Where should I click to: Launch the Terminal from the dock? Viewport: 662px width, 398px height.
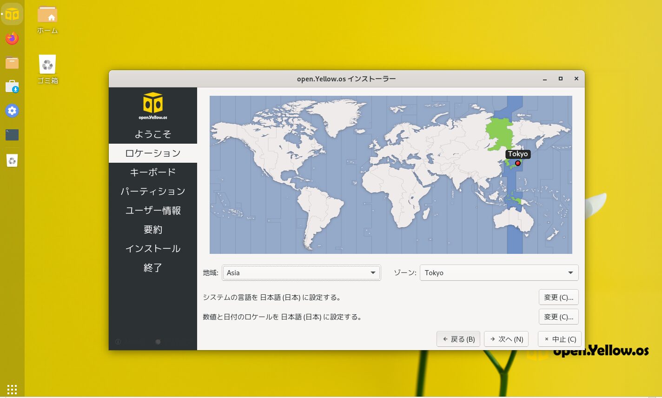coord(12,135)
